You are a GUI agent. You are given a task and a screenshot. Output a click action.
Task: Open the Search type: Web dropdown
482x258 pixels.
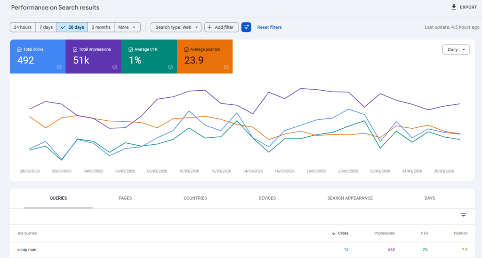tap(176, 27)
